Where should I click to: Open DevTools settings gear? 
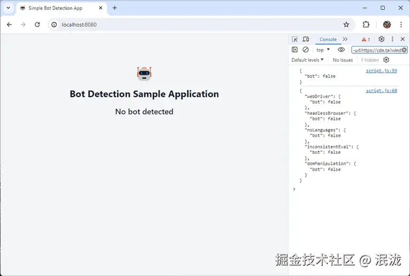point(382,39)
